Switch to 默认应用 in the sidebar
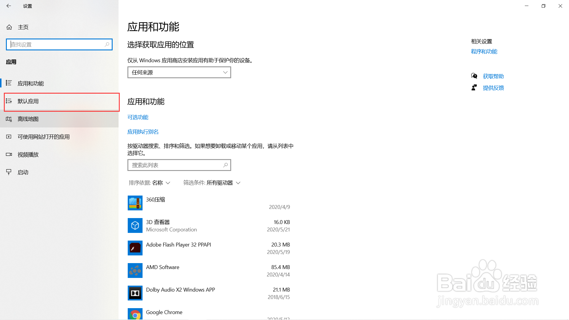This screenshot has height=320, width=569. (28, 101)
